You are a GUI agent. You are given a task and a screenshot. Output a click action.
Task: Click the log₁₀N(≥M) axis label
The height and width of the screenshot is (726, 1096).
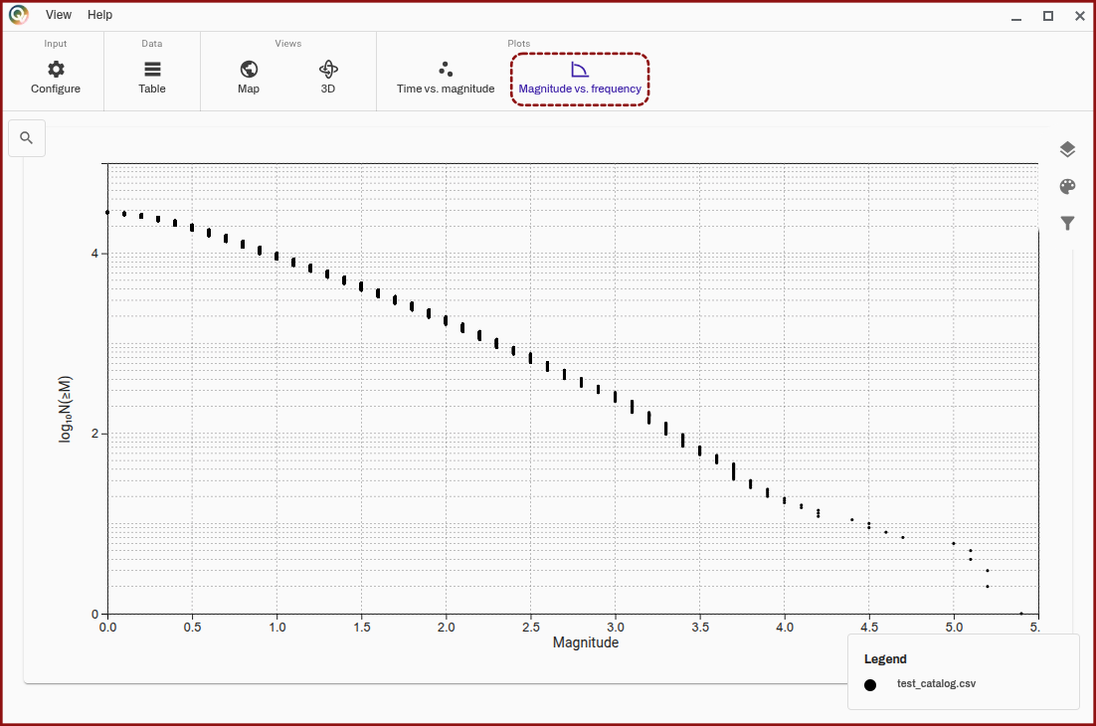(x=65, y=409)
